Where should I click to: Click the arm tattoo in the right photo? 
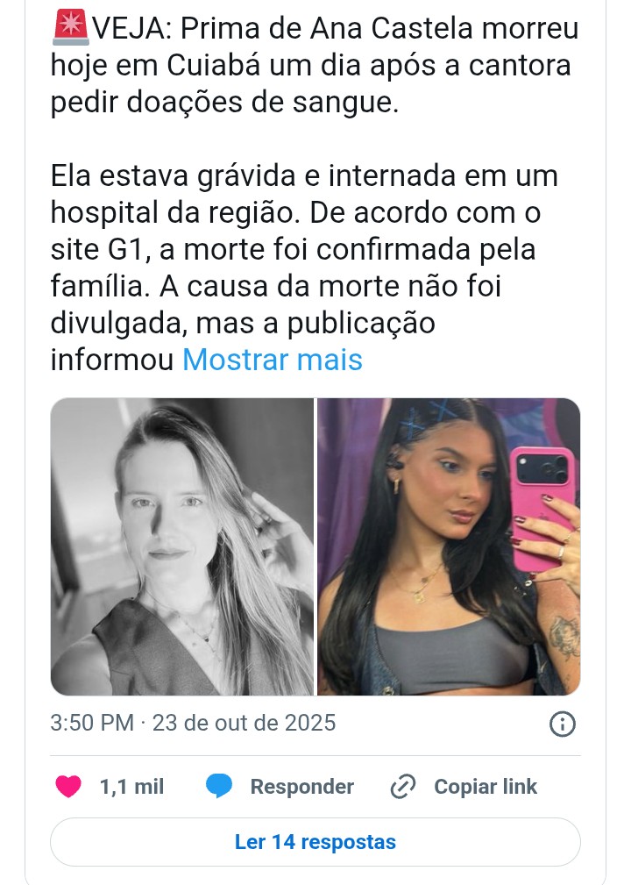tap(565, 636)
